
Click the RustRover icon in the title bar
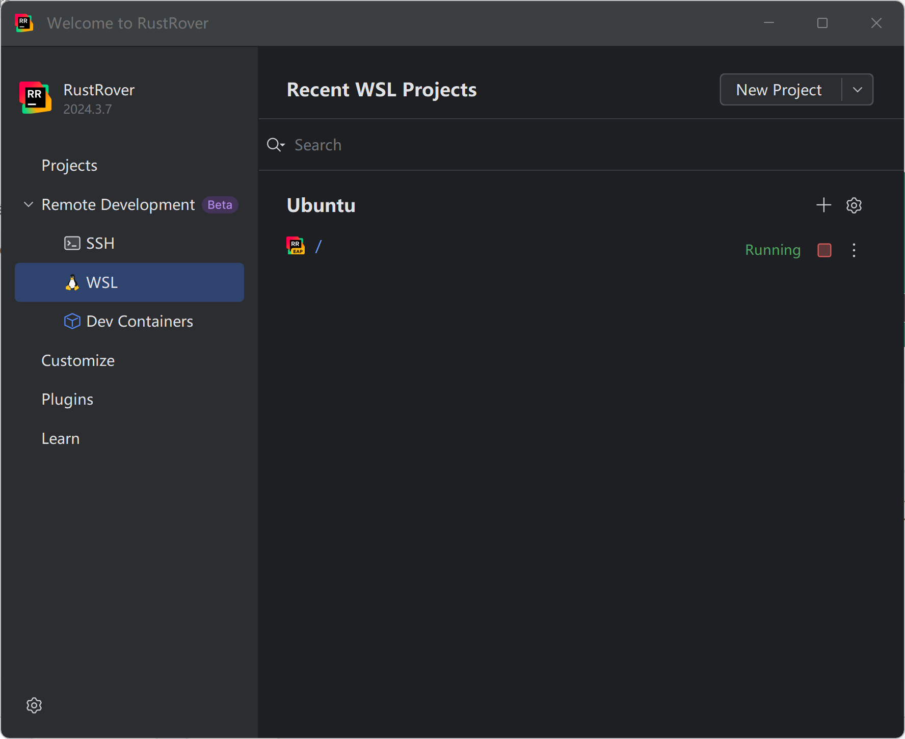tap(24, 23)
